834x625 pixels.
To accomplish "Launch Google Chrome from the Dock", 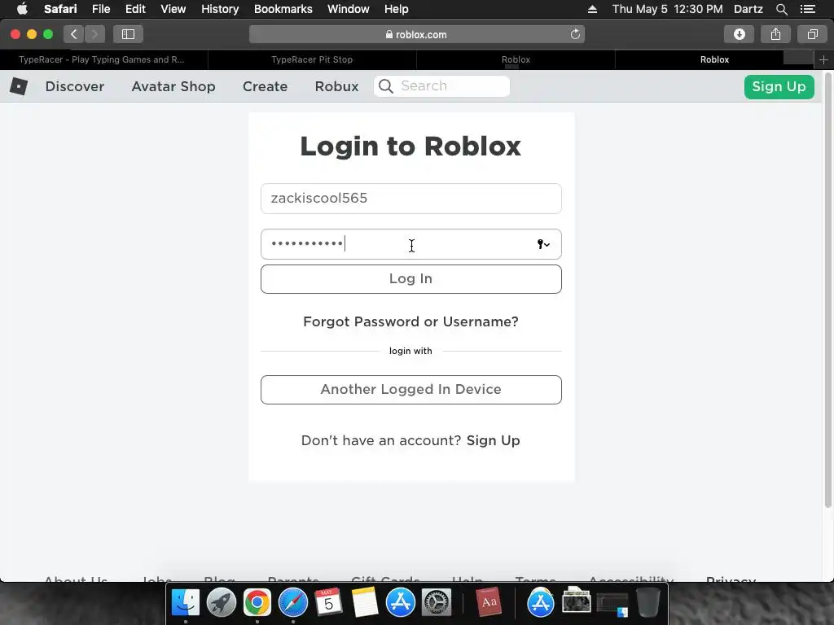I will click(257, 602).
